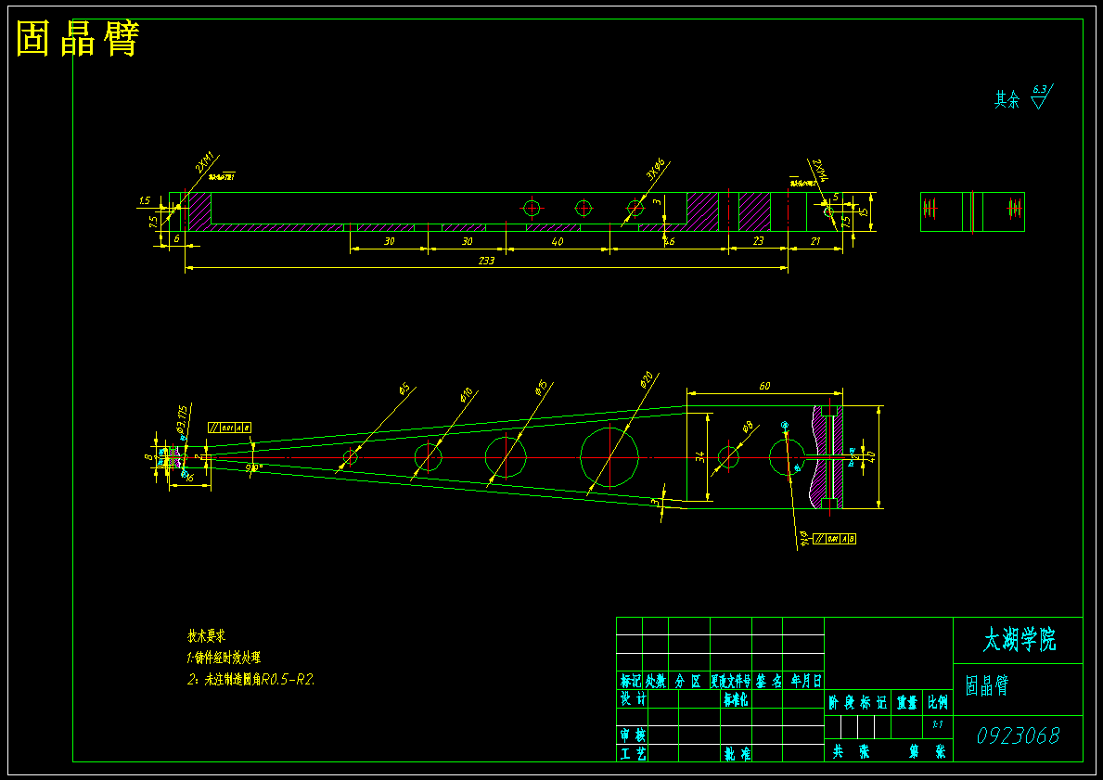Click the "年月日" title block cell
This screenshot has height=780, width=1103.
click(x=805, y=681)
